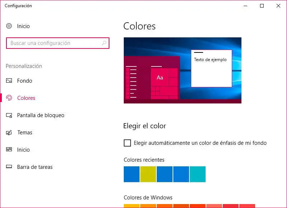
Task: Click the Colores palette icon
Action: 9,98
